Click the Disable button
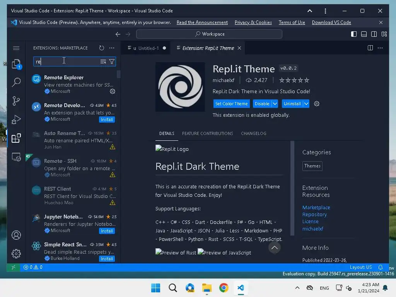 coord(262,104)
